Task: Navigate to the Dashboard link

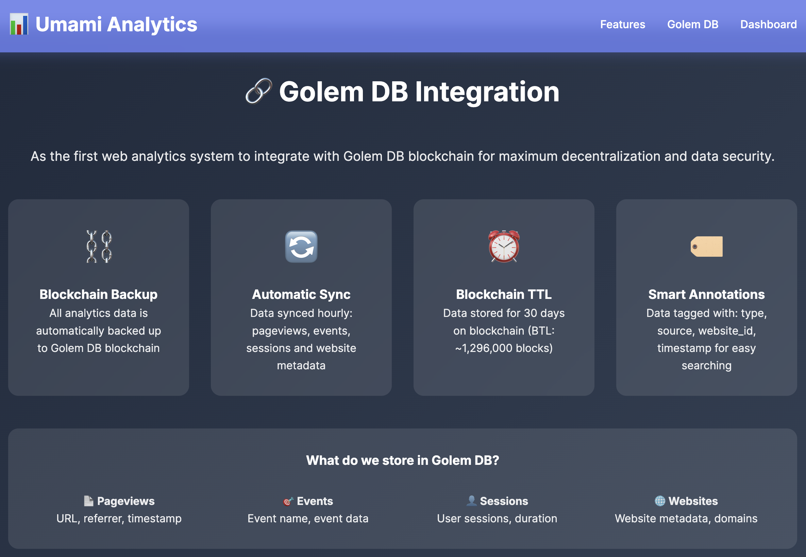Action: coord(768,24)
